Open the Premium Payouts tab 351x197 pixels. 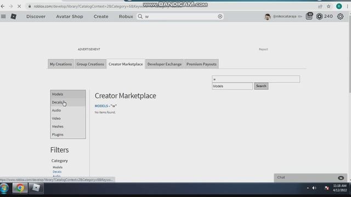(x=201, y=64)
